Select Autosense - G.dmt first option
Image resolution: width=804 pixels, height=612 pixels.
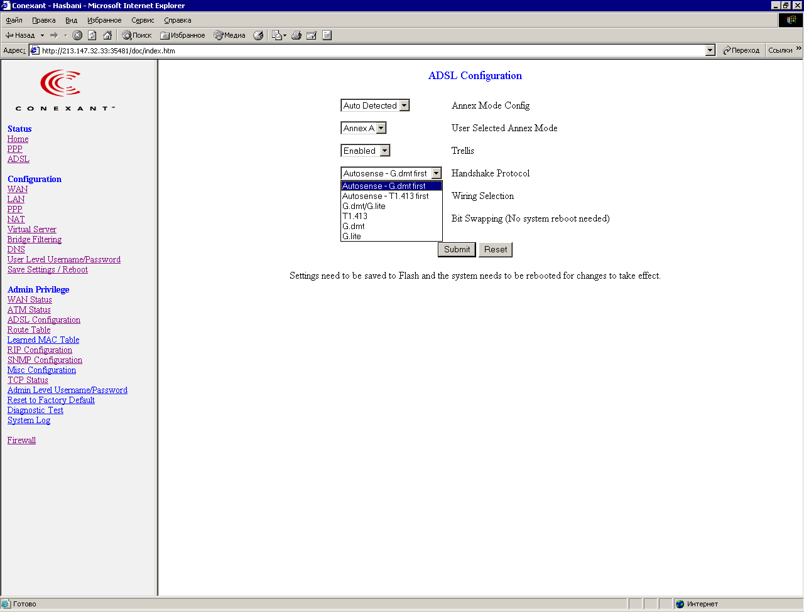[391, 186]
